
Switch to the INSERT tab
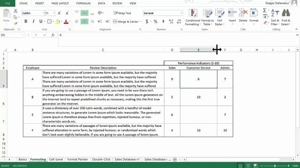[39, 3]
